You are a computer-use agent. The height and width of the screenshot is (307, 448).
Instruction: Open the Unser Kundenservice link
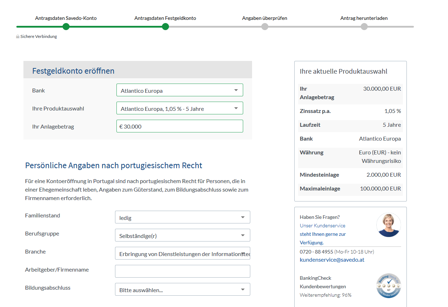pos(322,225)
